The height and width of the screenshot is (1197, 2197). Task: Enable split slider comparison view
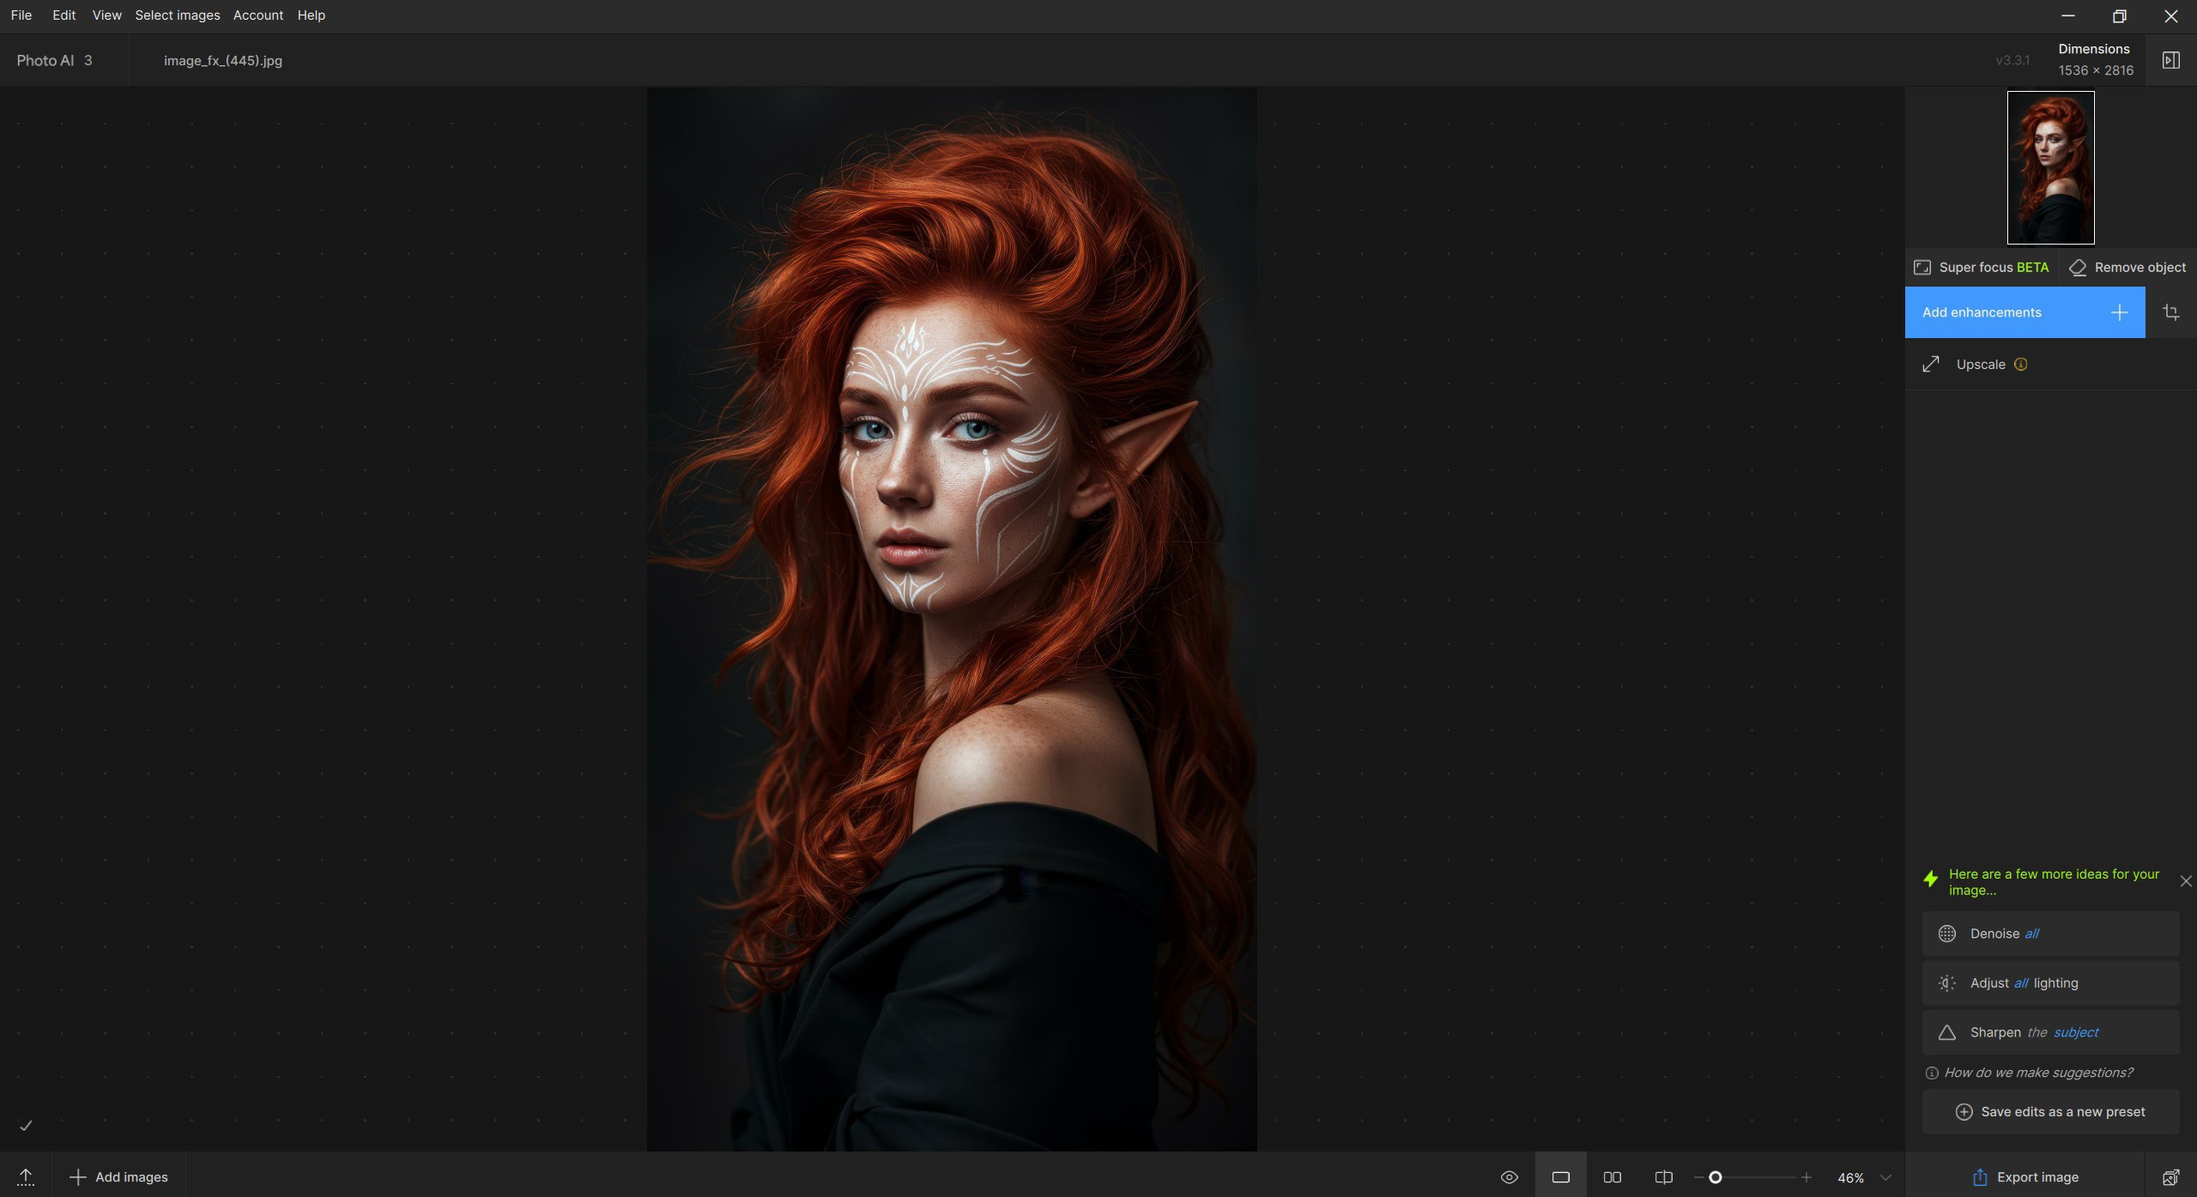[x=1663, y=1177]
